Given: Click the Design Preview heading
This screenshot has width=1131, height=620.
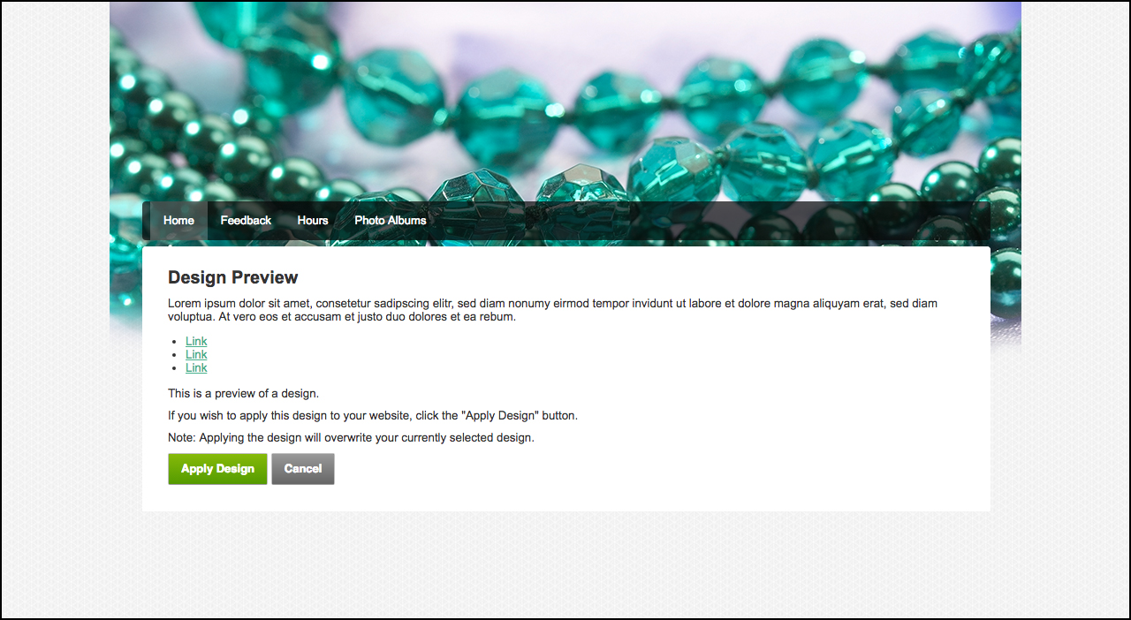Looking at the screenshot, I should pyautogui.click(x=233, y=277).
